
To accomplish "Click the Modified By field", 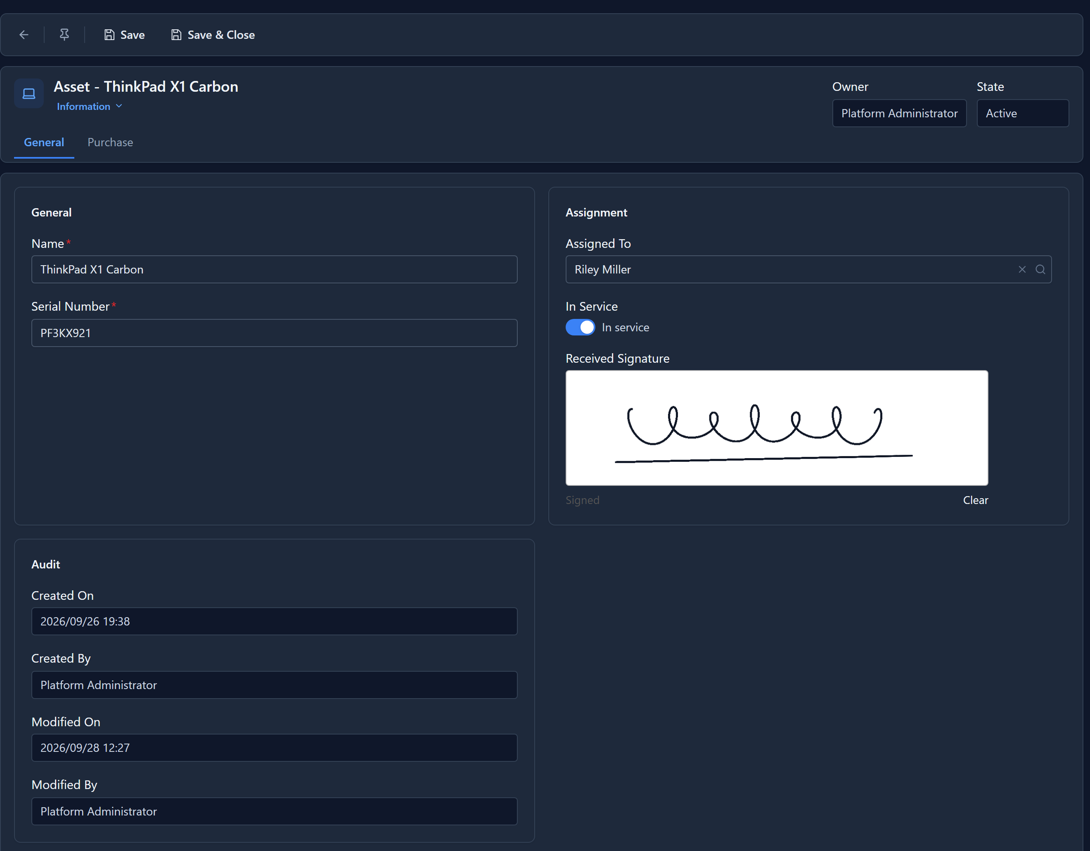I will [x=274, y=811].
